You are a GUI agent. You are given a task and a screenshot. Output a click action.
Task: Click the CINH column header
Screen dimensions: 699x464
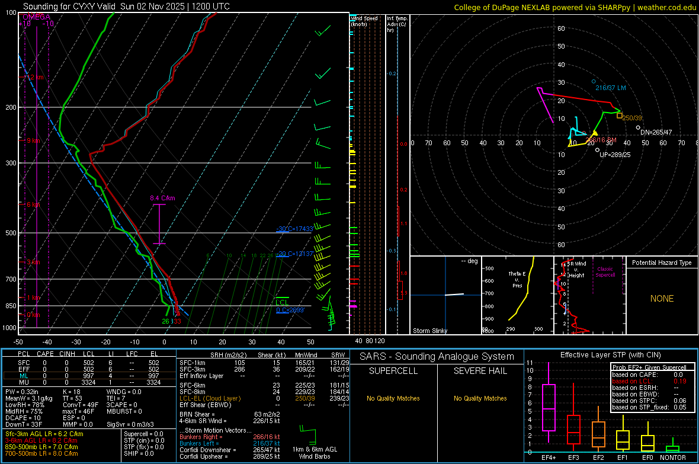click(68, 354)
